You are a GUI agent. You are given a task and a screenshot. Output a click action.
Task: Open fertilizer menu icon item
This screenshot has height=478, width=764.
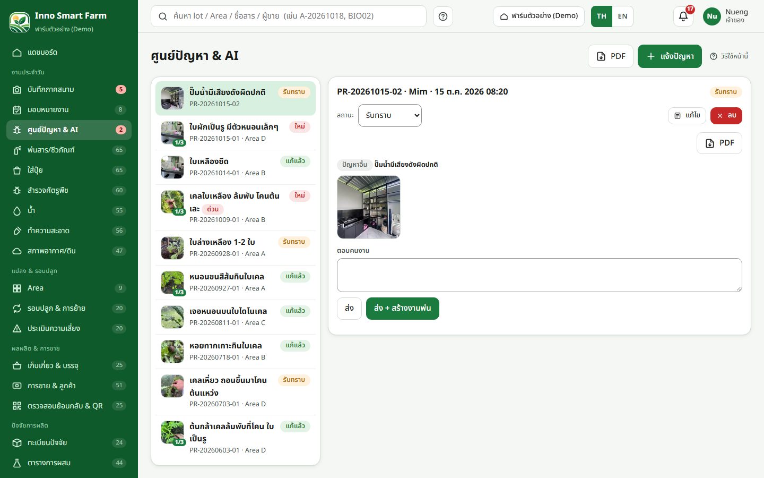[x=17, y=170]
